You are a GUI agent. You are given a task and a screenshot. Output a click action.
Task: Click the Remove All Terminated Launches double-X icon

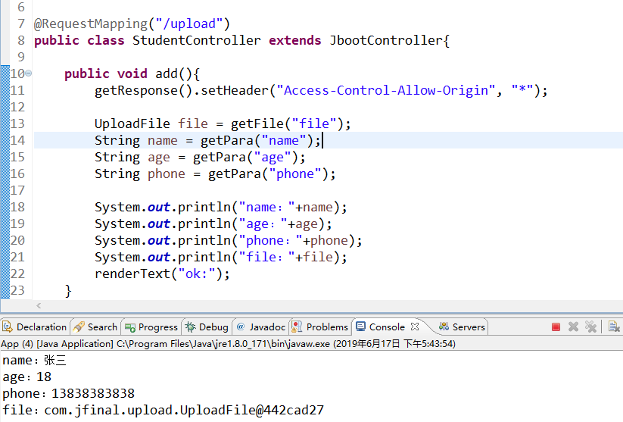point(590,327)
